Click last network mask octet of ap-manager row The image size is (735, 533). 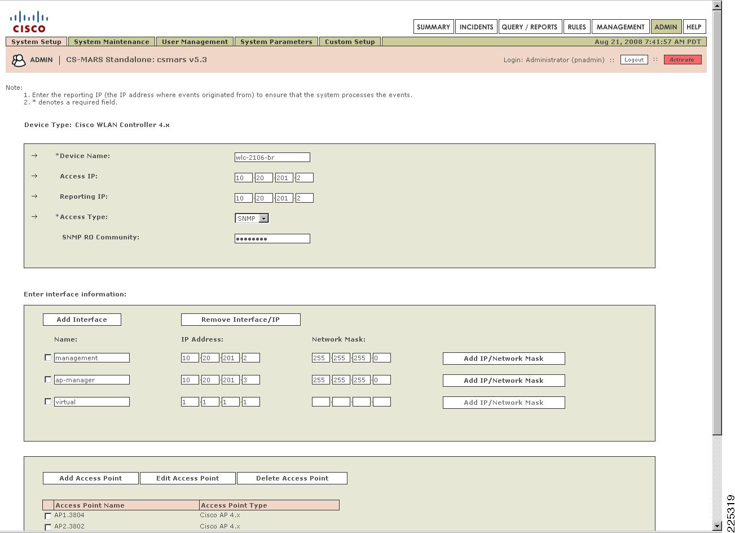click(382, 380)
